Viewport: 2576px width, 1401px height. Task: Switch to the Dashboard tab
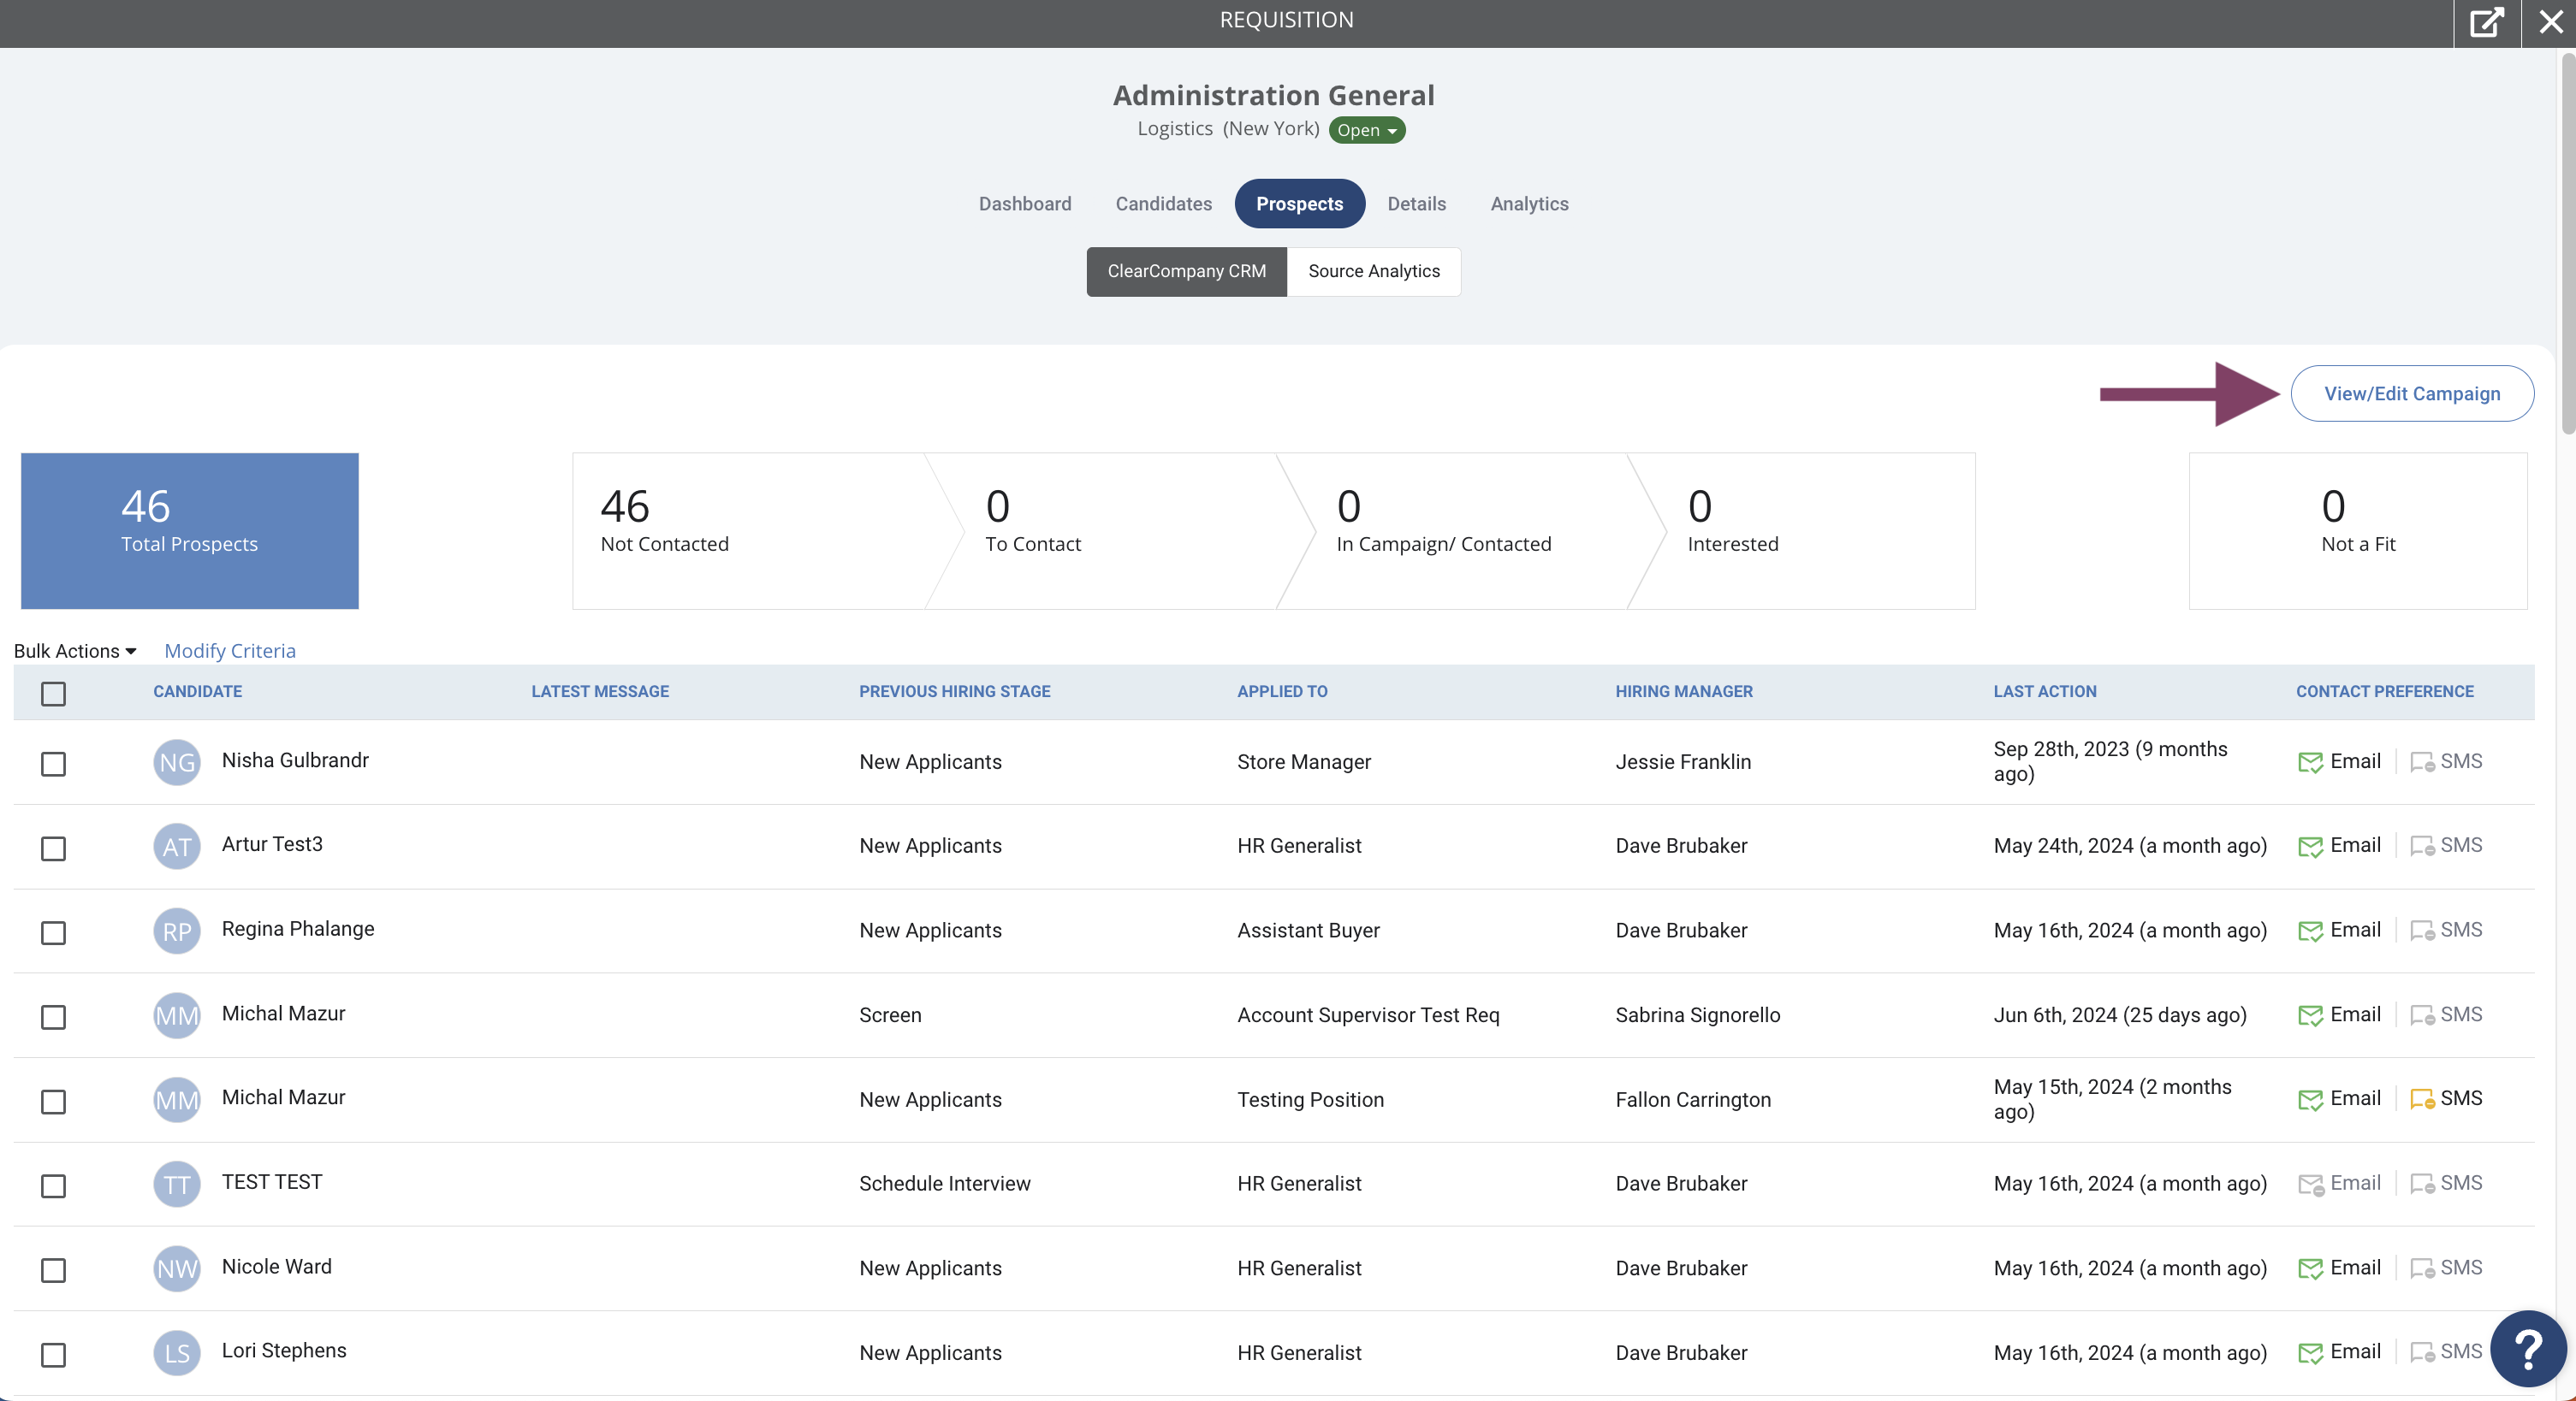pyautogui.click(x=1024, y=204)
